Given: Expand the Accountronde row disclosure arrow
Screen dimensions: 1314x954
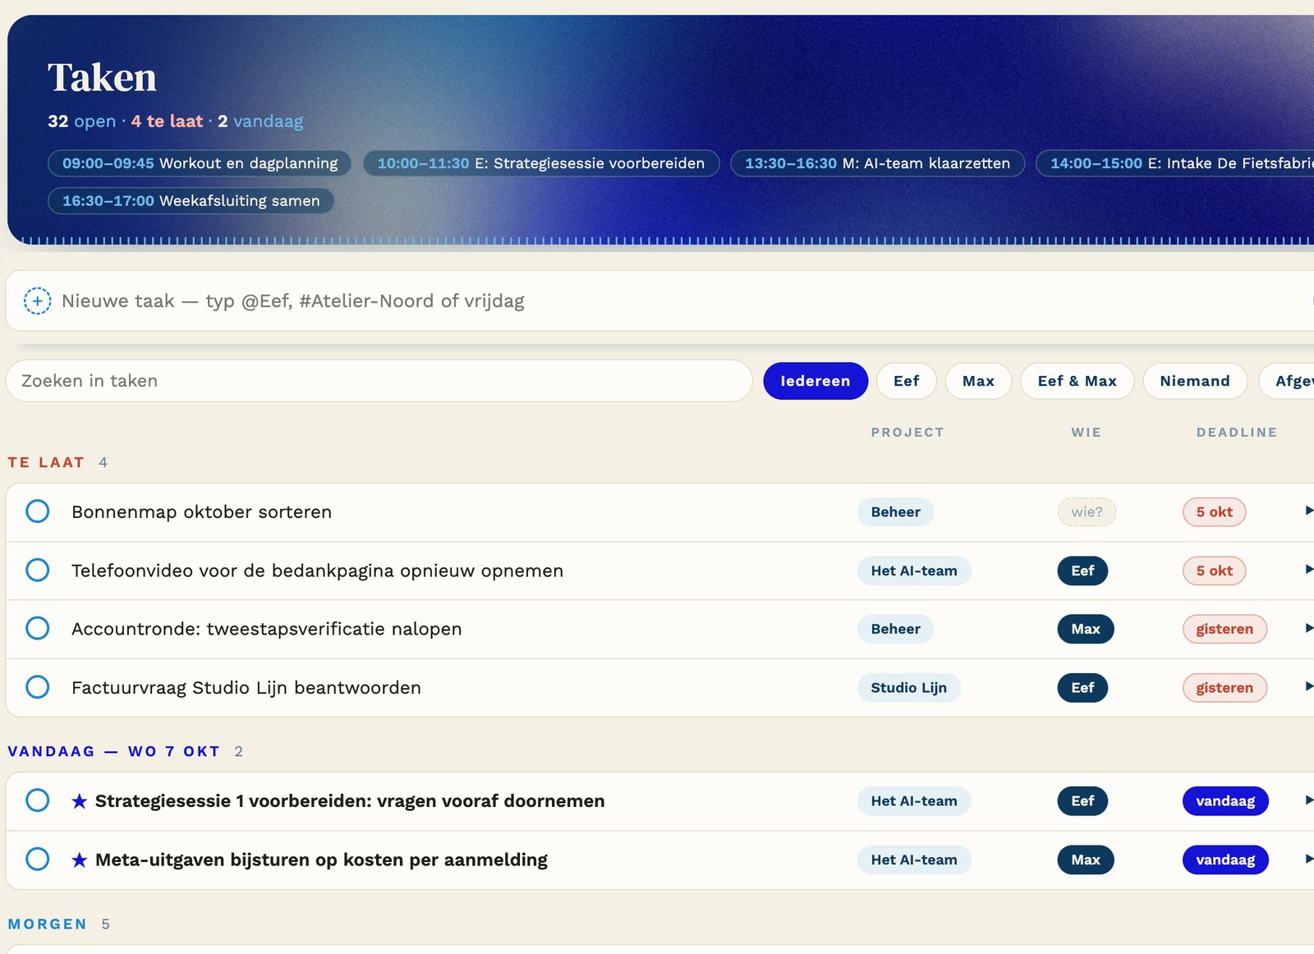Looking at the screenshot, I should pyautogui.click(x=1308, y=628).
